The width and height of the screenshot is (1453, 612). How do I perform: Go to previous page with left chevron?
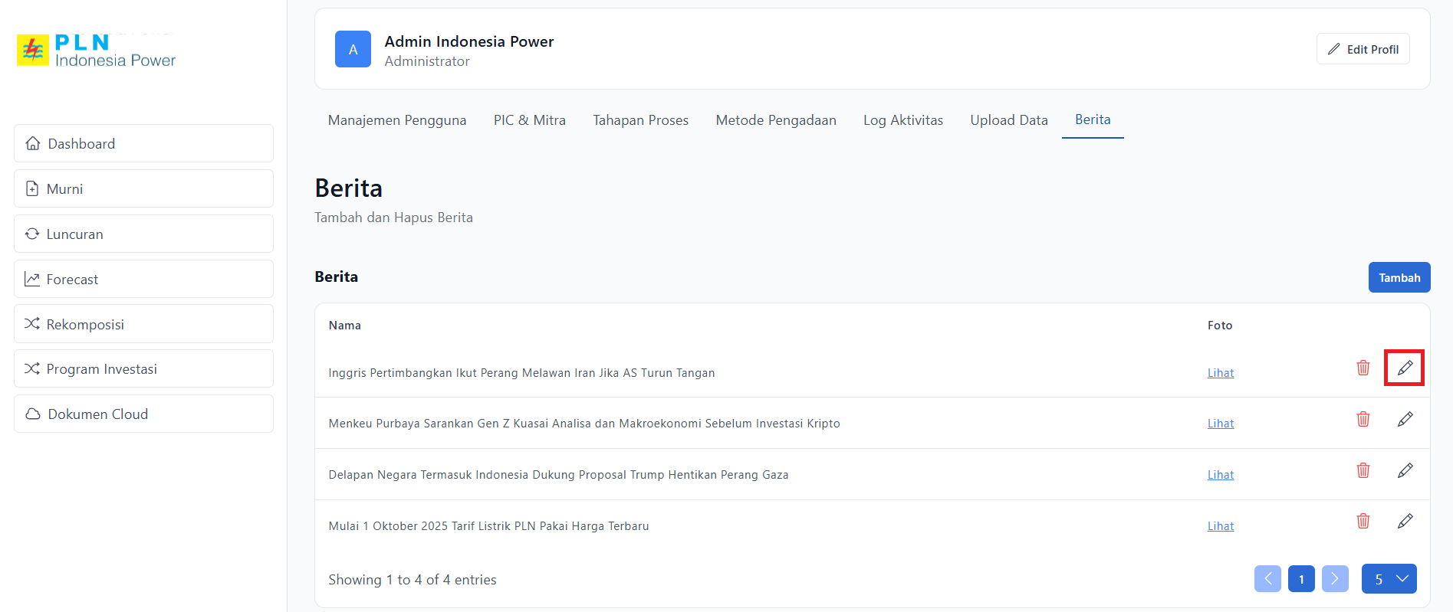click(x=1267, y=579)
